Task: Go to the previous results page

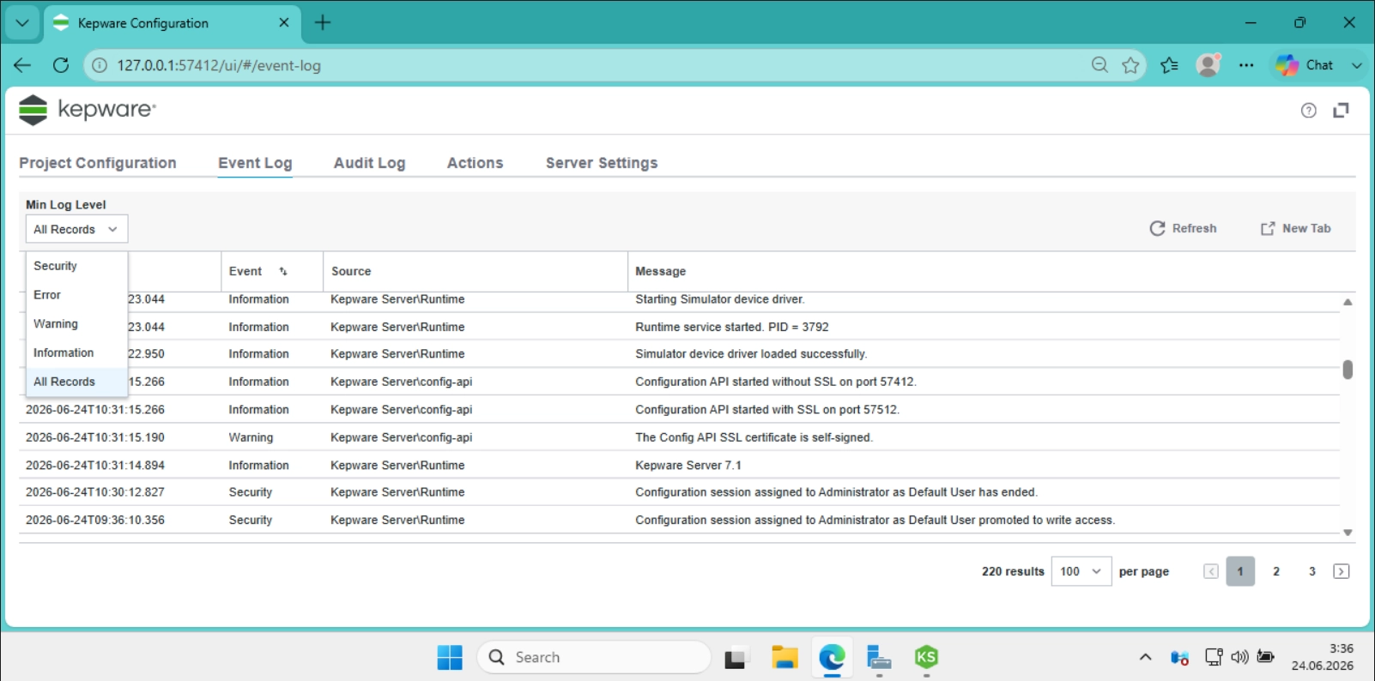Action: (1211, 571)
